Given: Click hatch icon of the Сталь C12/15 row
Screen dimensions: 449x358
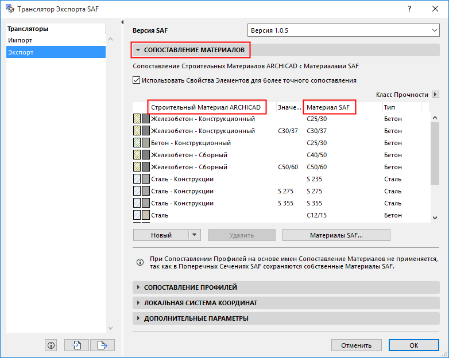Looking at the screenshot, I should tap(137, 215).
